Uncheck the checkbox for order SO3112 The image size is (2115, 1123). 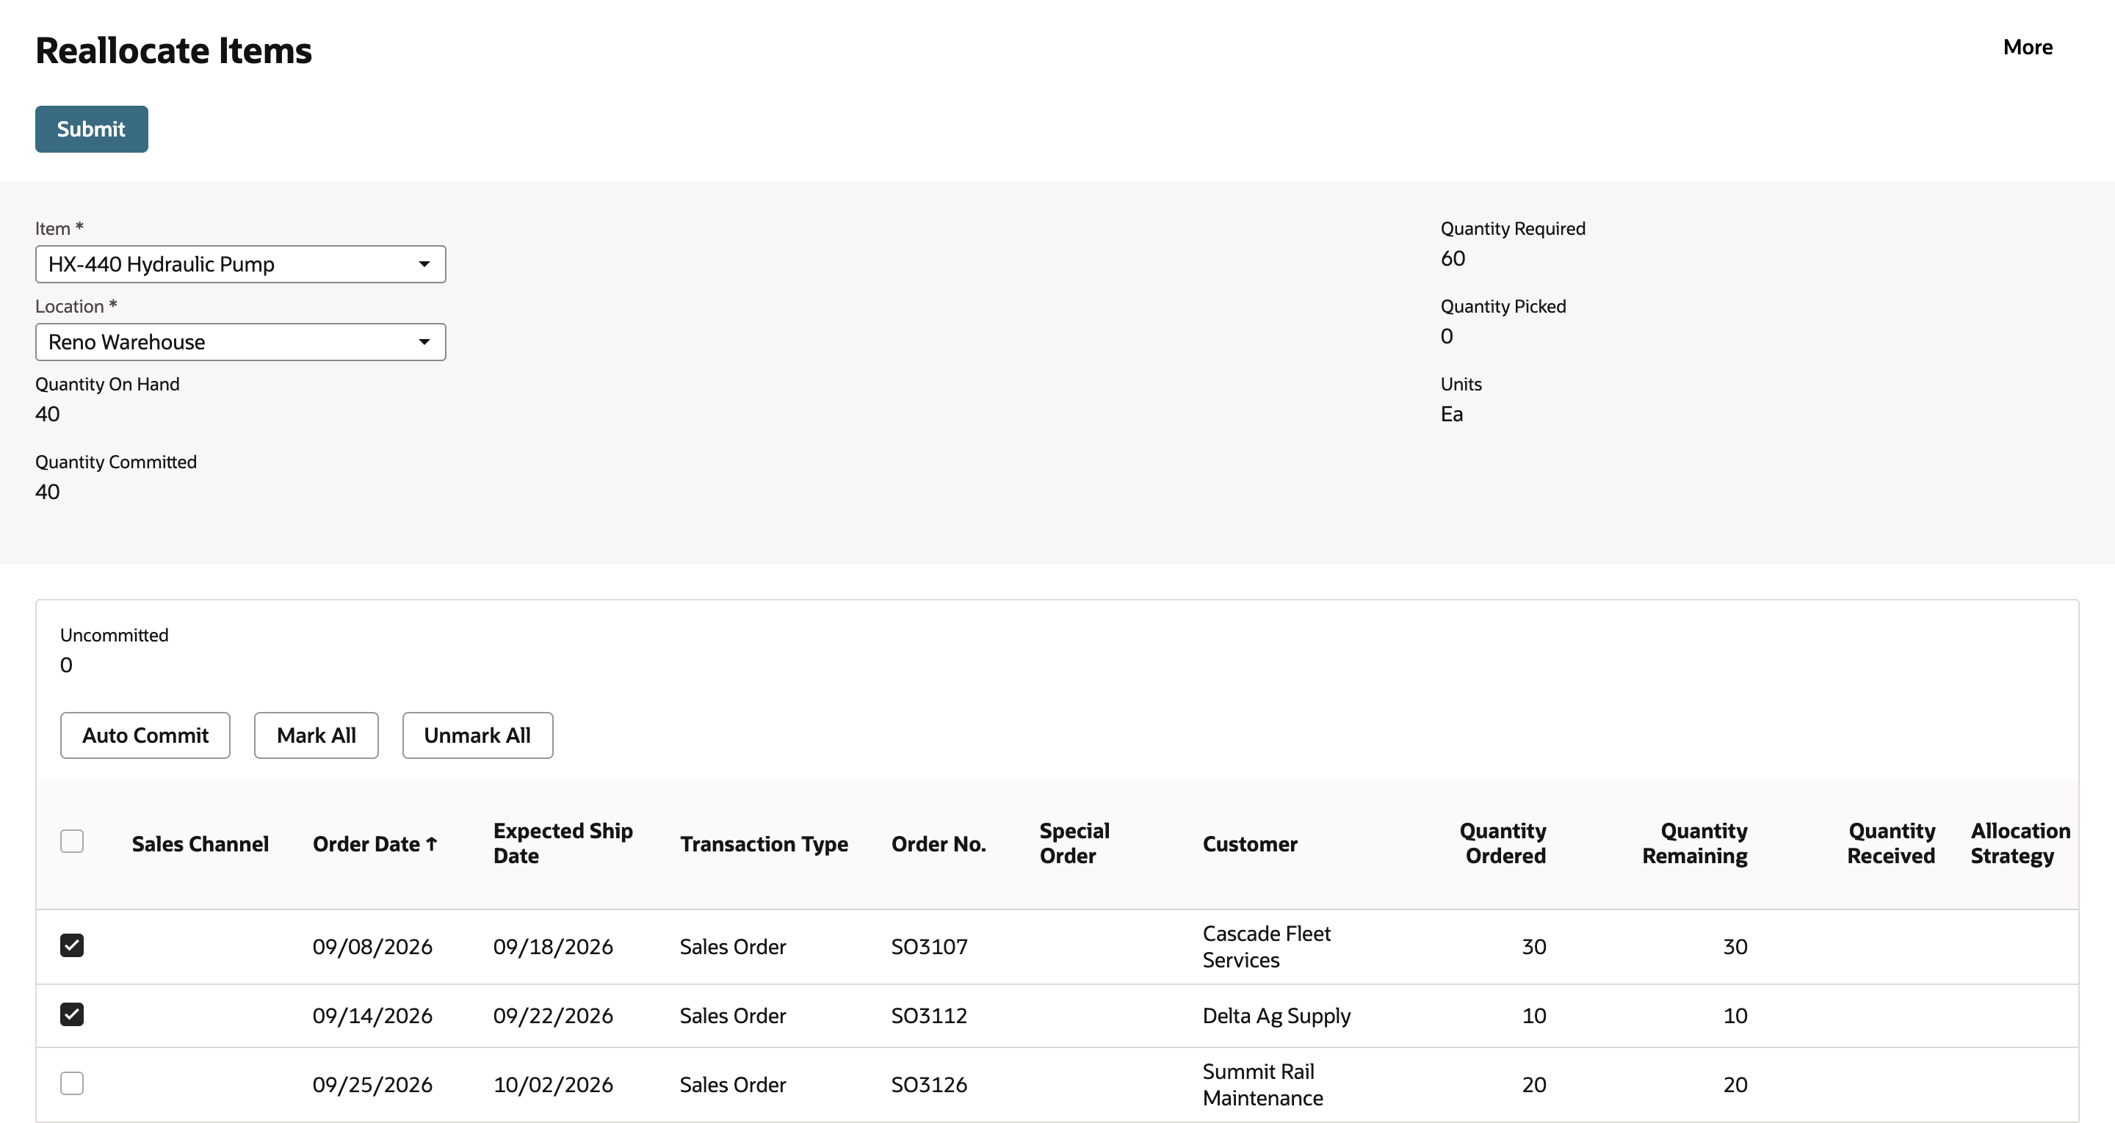click(72, 1014)
